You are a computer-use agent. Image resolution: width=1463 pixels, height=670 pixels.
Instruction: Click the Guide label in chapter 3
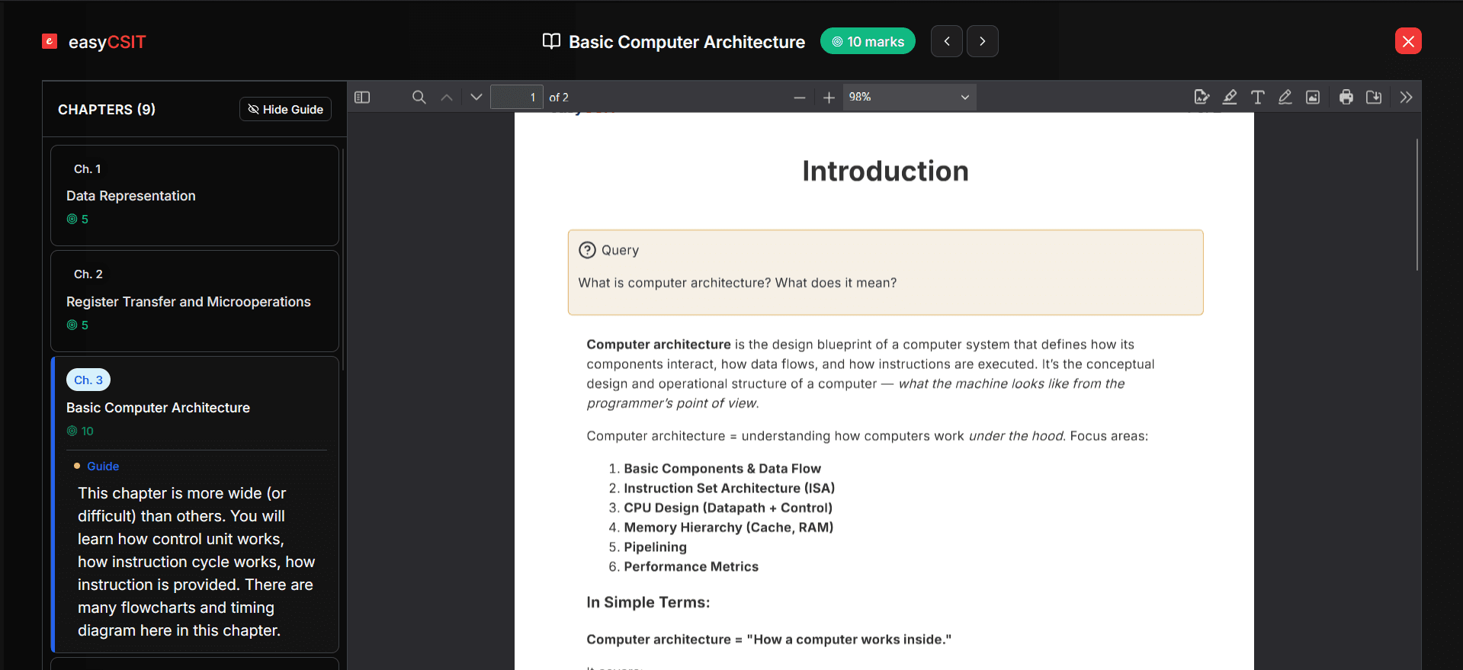coord(103,466)
